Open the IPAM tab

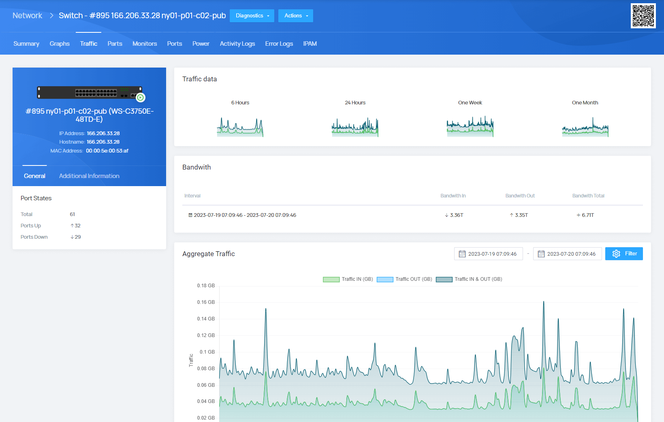click(310, 44)
